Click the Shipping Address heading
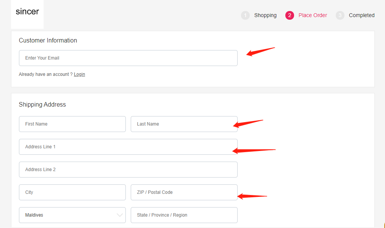The width and height of the screenshot is (385, 228). coord(42,105)
